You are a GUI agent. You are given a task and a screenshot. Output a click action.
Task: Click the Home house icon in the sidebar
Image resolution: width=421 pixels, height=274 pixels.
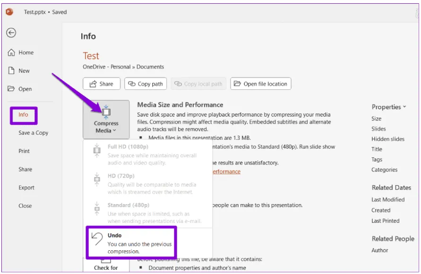click(12, 53)
